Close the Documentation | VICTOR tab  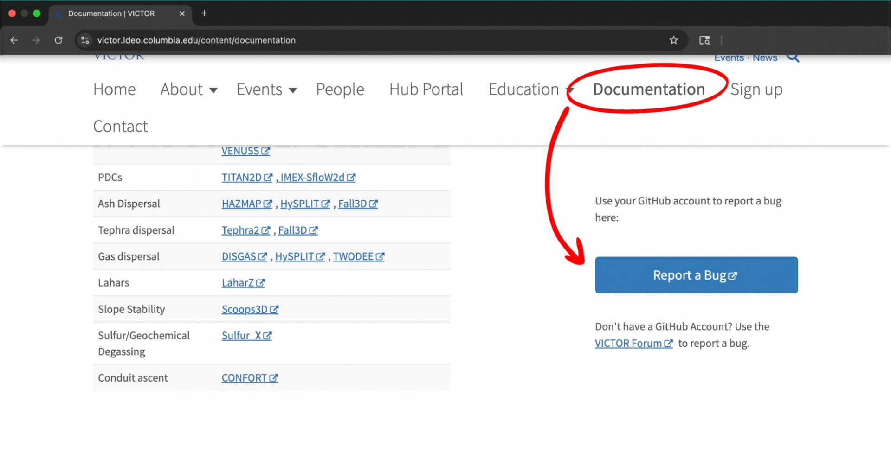click(182, 13)
